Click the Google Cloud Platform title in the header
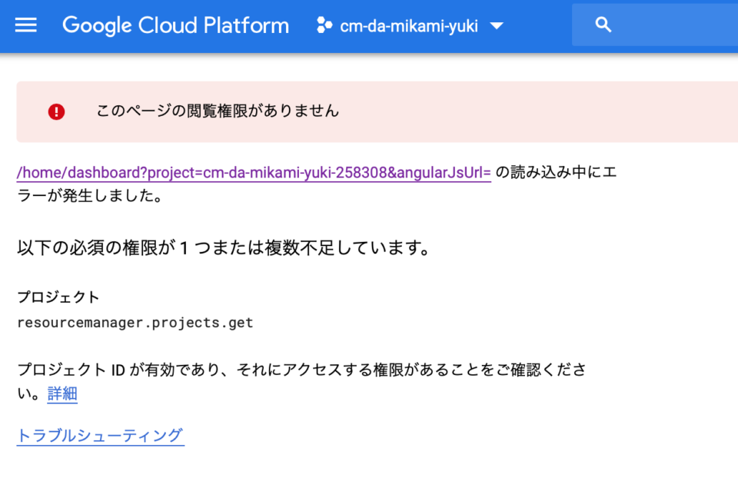738x498 pixels. 175,25
